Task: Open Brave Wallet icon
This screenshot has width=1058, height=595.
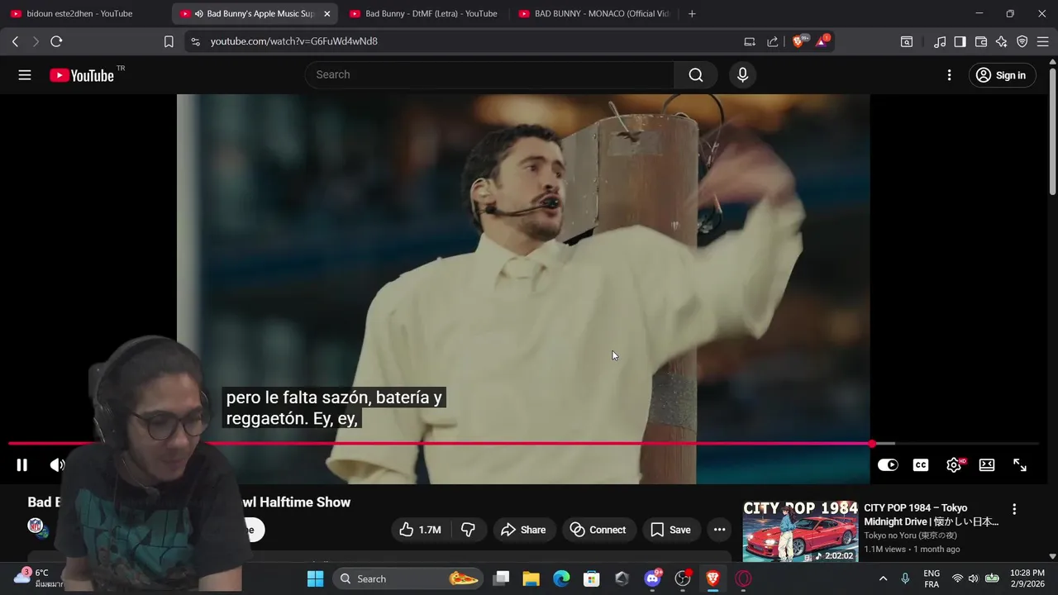Action: 981,41
